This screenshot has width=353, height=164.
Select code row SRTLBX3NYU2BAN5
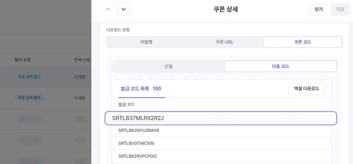tap(139, 131)
